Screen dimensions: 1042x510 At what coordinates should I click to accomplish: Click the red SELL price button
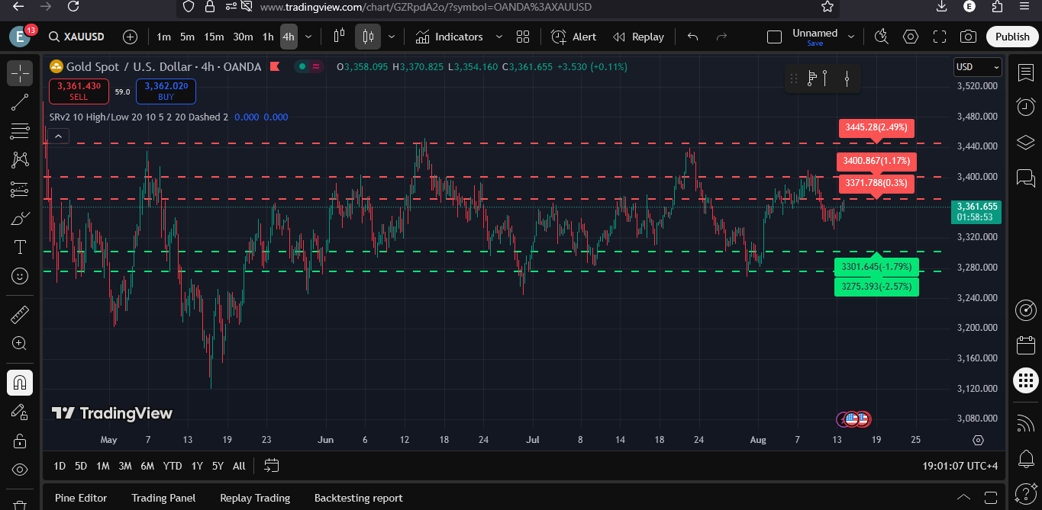point(79,91)
